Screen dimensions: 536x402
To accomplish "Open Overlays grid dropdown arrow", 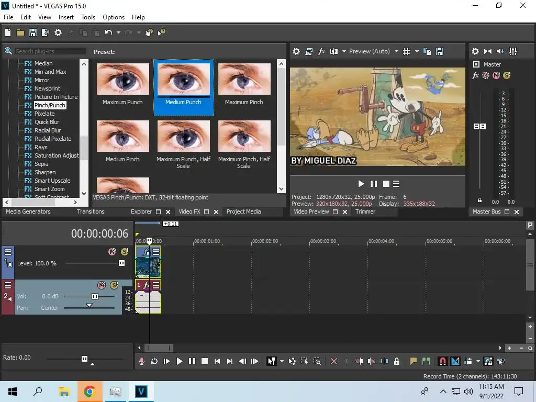I will (417, 51).
